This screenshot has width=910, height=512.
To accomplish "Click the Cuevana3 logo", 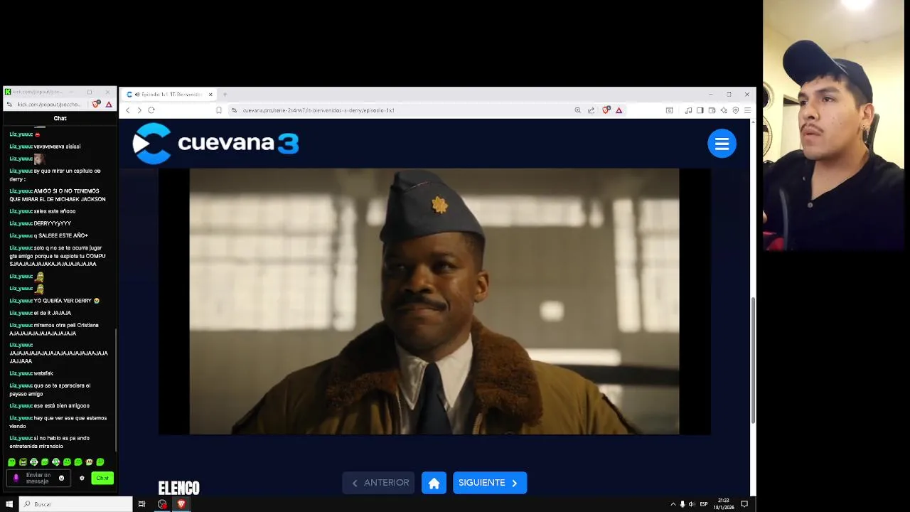I will pos(215,144).
